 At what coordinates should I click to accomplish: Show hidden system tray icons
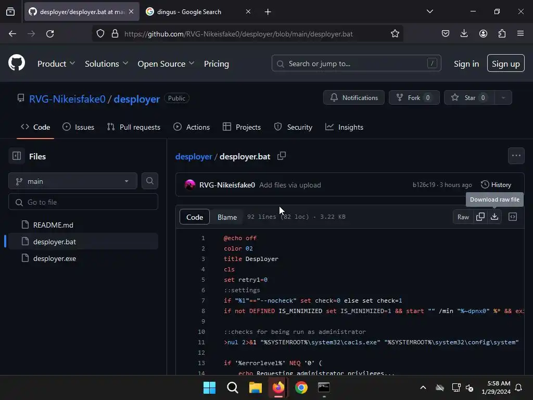423,387
